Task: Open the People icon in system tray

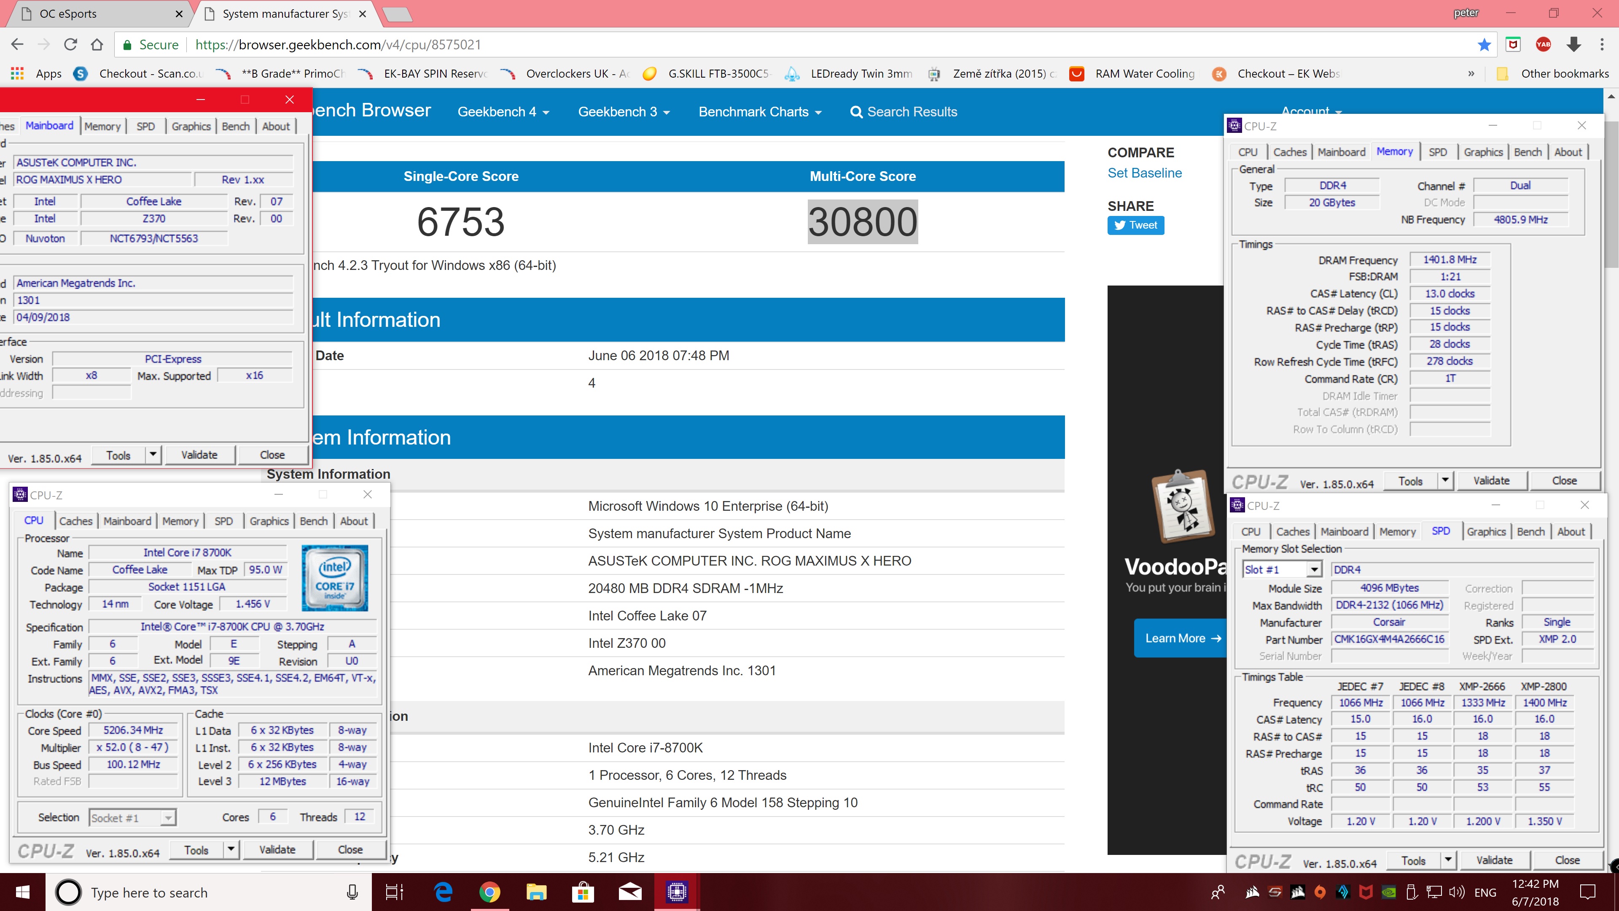Action: point(1218,892)
